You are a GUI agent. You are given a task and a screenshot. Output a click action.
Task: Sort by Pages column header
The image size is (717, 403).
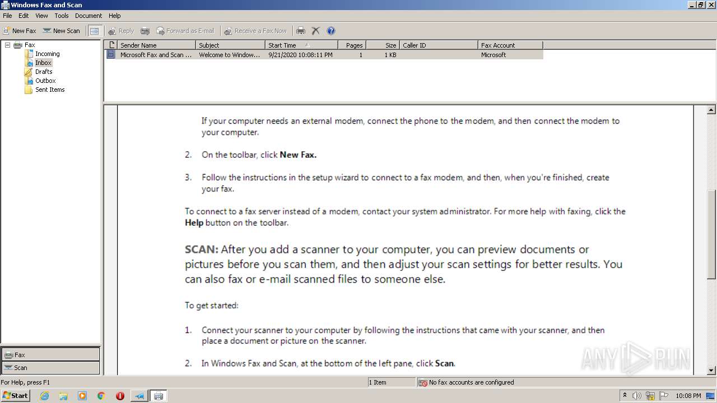point(352,45)
